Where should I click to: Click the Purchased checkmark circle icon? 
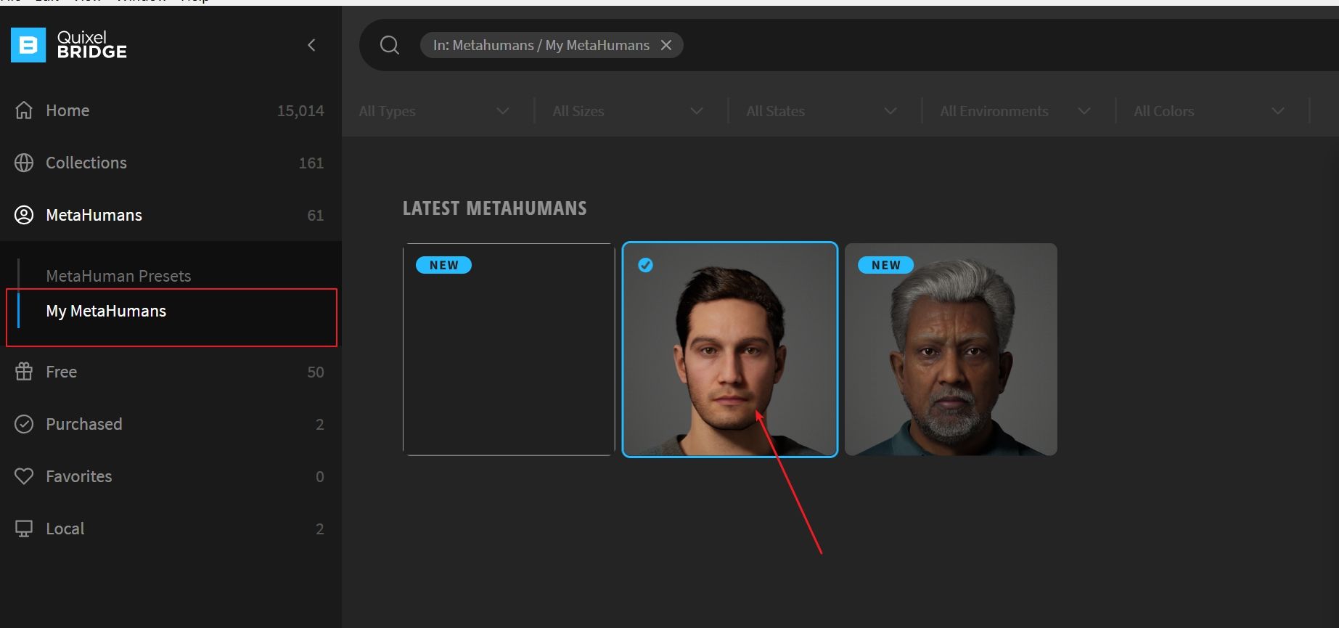24,424
